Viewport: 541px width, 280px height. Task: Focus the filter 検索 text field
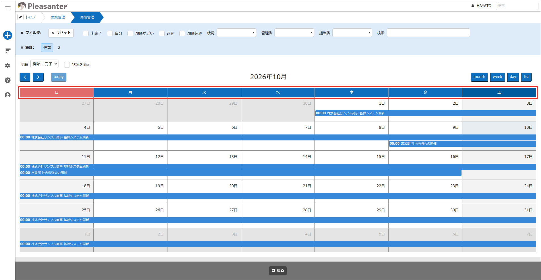click(428, 33)
